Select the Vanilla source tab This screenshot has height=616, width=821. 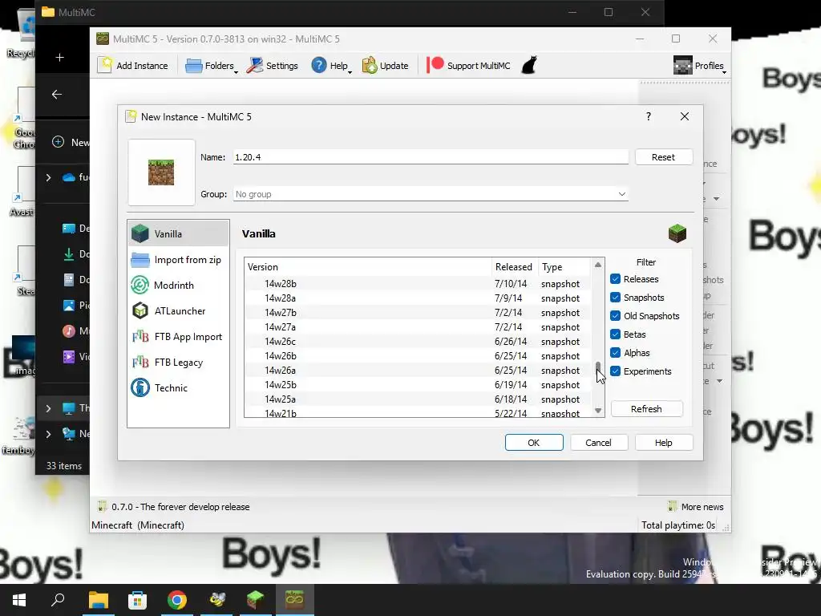(x=178, y=234)
